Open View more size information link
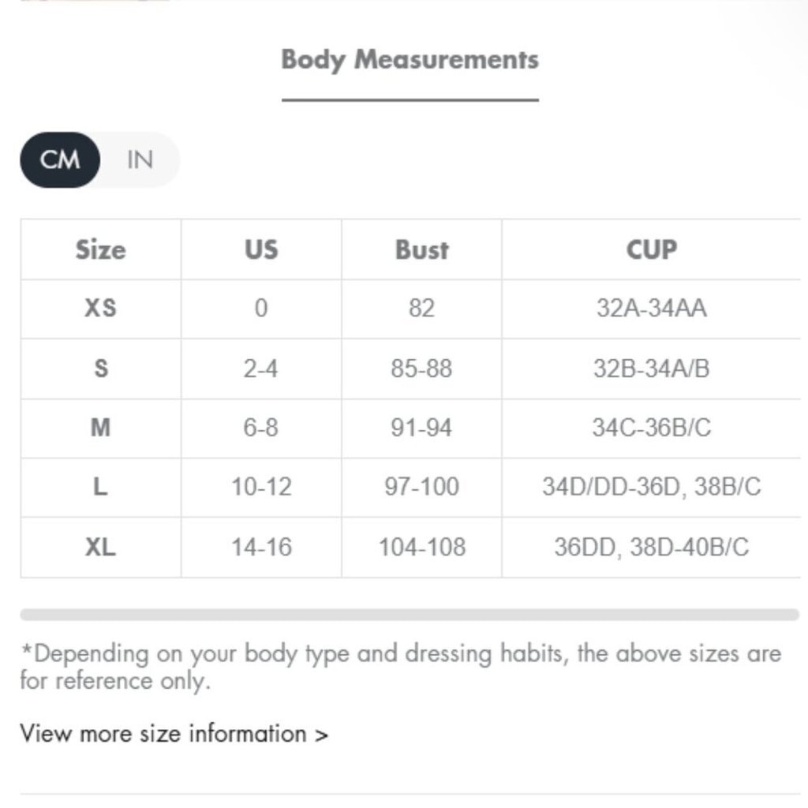Viewport: 808px width, 808px height. [174, 733]
